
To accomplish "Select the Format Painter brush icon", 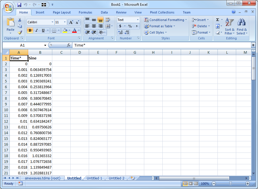I will [20, 32].
